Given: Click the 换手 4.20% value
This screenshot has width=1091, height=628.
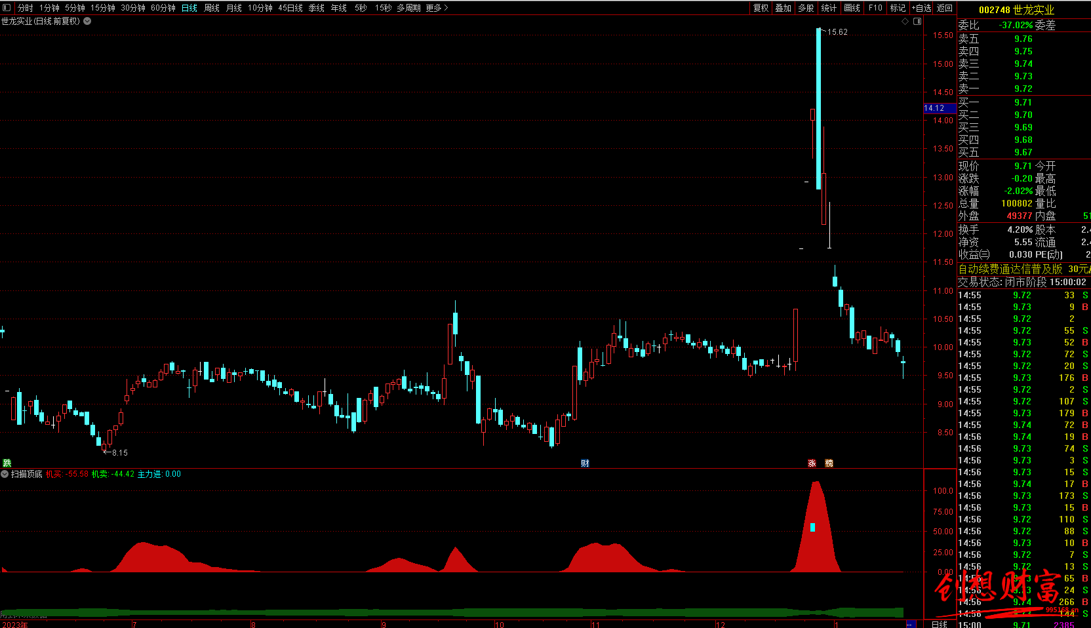Looking at the screenshot, I should (1020, 229).
